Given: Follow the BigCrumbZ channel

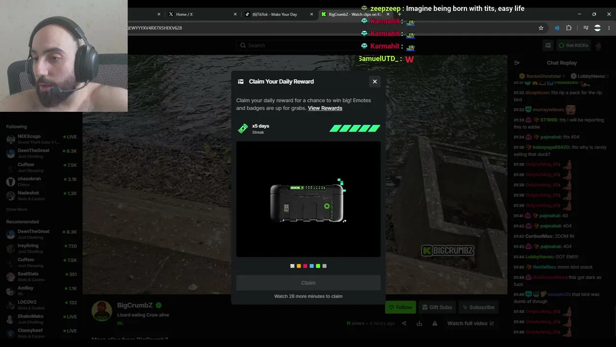Looking at the screenshot, I should point(400,307).
